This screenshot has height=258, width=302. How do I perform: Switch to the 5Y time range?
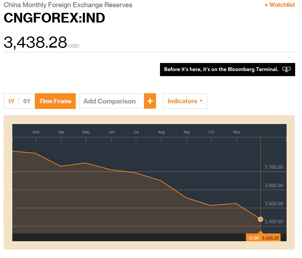[x=27, y=101]
